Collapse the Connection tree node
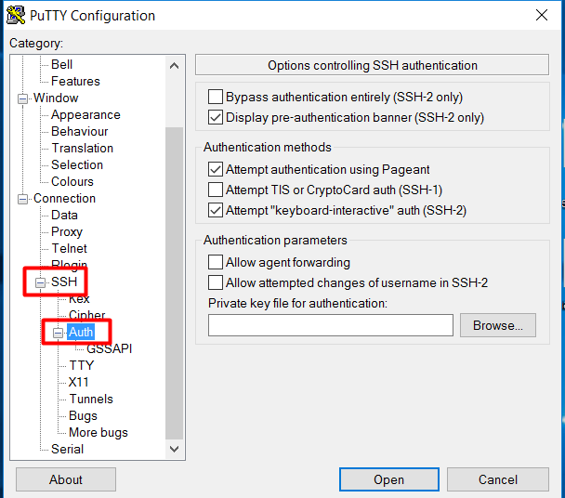565x498 pixels. point(22,199)
